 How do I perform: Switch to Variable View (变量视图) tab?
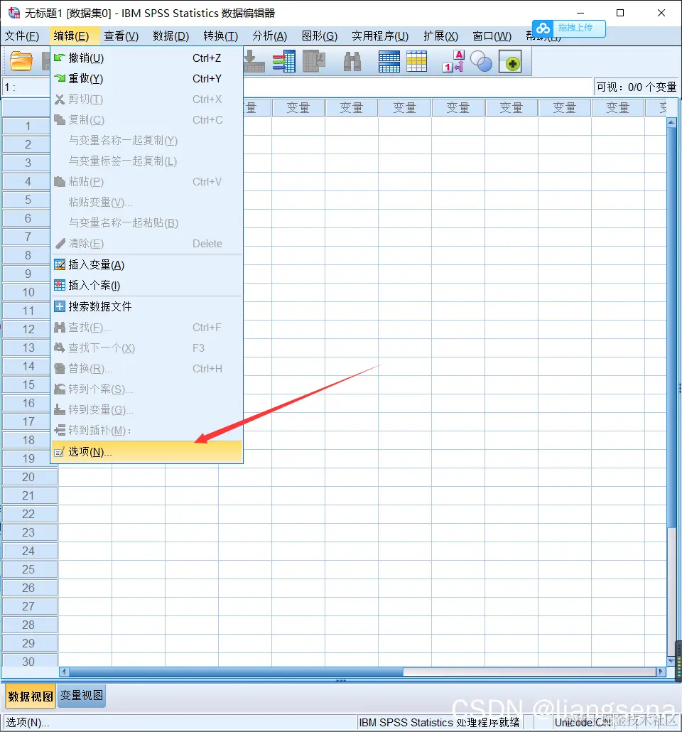pos(82,696)
